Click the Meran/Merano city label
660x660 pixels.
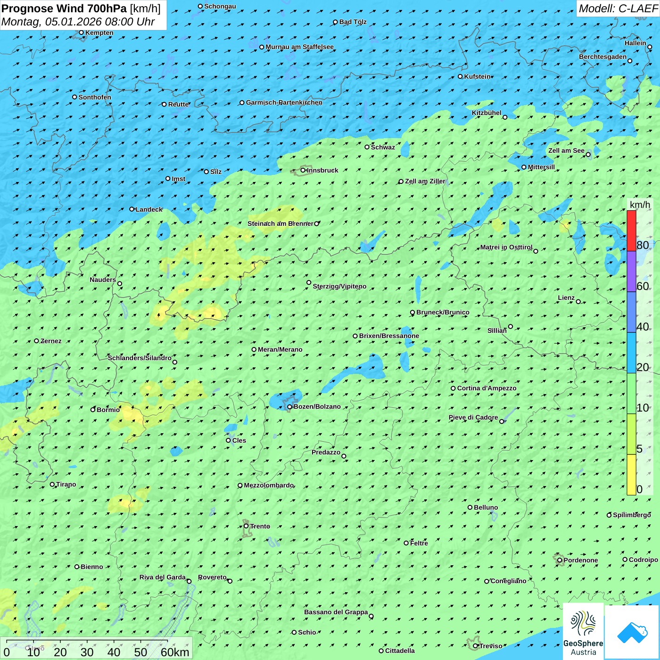click(x=280, y=349)
